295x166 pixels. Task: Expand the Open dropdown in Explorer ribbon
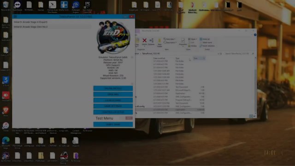(193, 39)
